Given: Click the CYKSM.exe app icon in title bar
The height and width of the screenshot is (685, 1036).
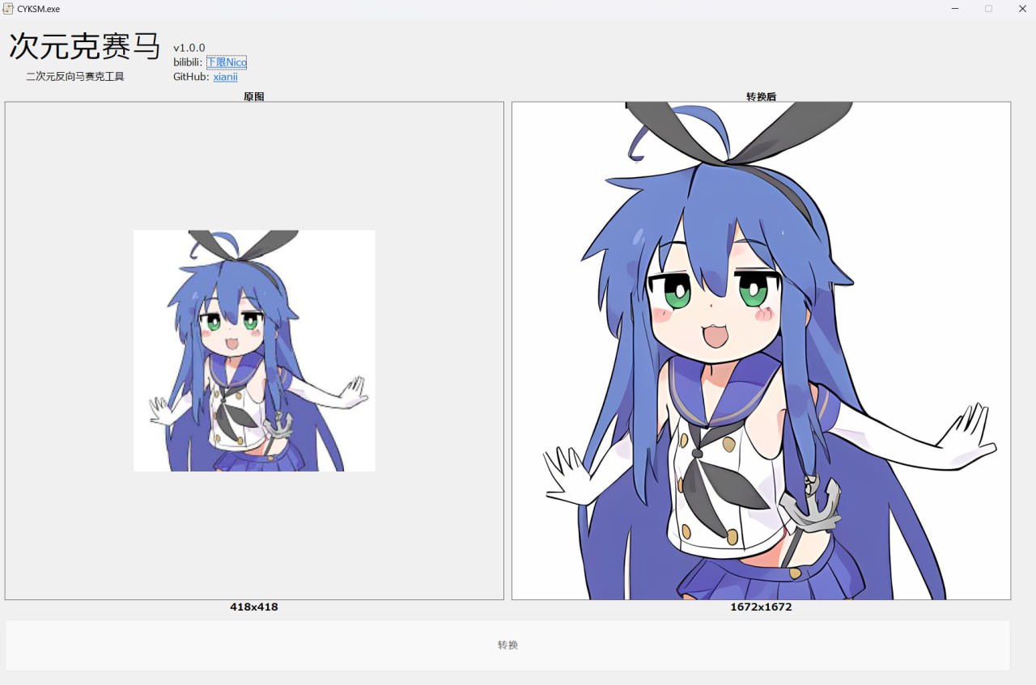Looking at the screenshot, I should click(x=8, y=9).
